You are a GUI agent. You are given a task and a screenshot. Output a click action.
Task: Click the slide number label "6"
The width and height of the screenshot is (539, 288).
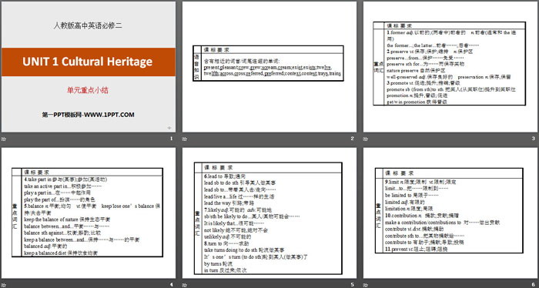[534, 285]
